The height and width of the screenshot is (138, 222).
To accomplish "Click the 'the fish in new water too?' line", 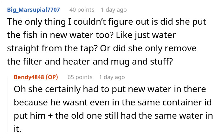I will coord(91,35).
